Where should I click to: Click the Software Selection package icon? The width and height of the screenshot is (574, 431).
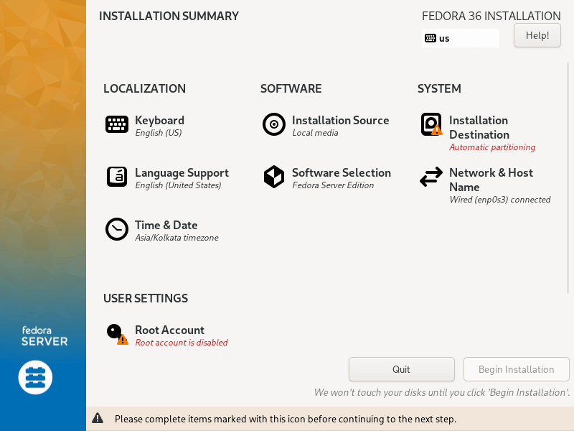274,177
